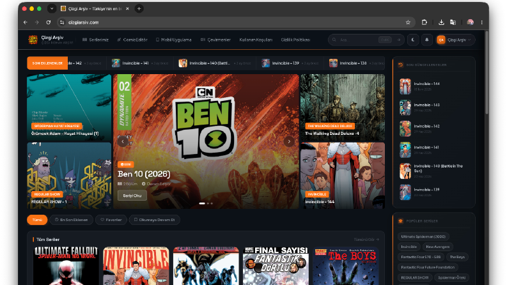
Task: Open the Ultimate Fallout series cover
Action: pos(66,266)
